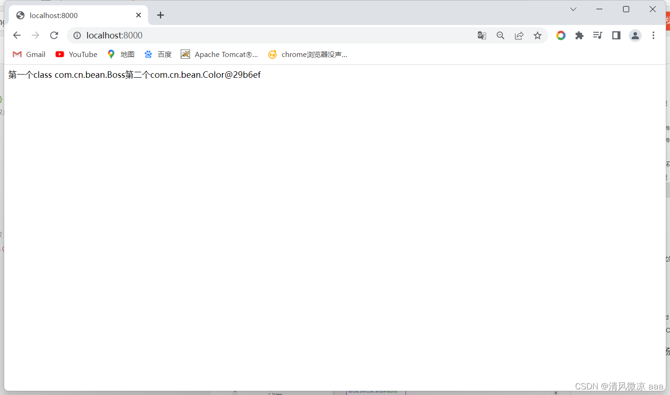Image resolution: width=670 pixels, height=395 pixels.
Task: Close the Chrome window
Action: click(652, 9)
